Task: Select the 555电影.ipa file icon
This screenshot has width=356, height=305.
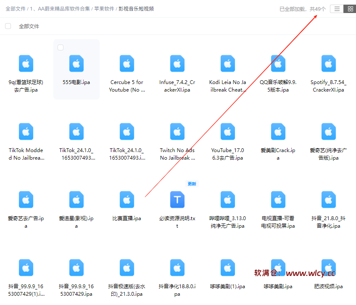Action: [76, 63]
